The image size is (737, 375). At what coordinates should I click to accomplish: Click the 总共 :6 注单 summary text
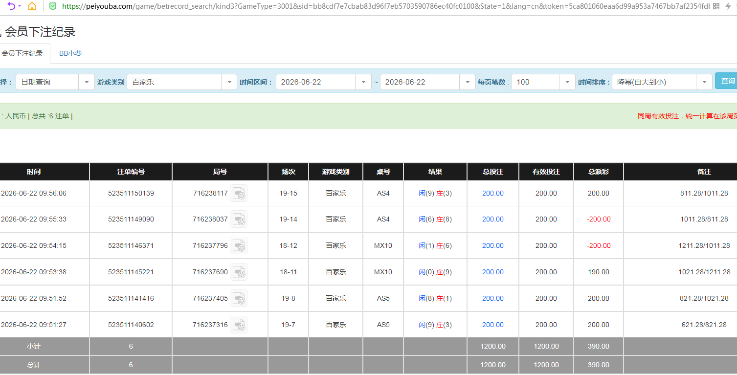coord(50,116)
